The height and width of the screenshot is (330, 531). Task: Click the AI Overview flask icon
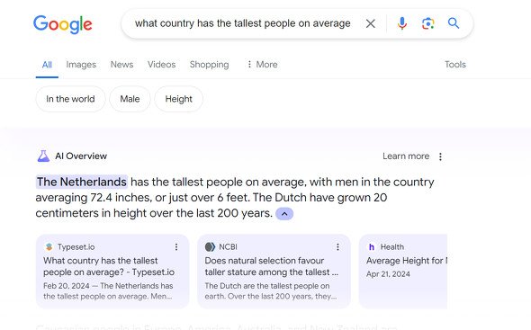pos(43,156)
